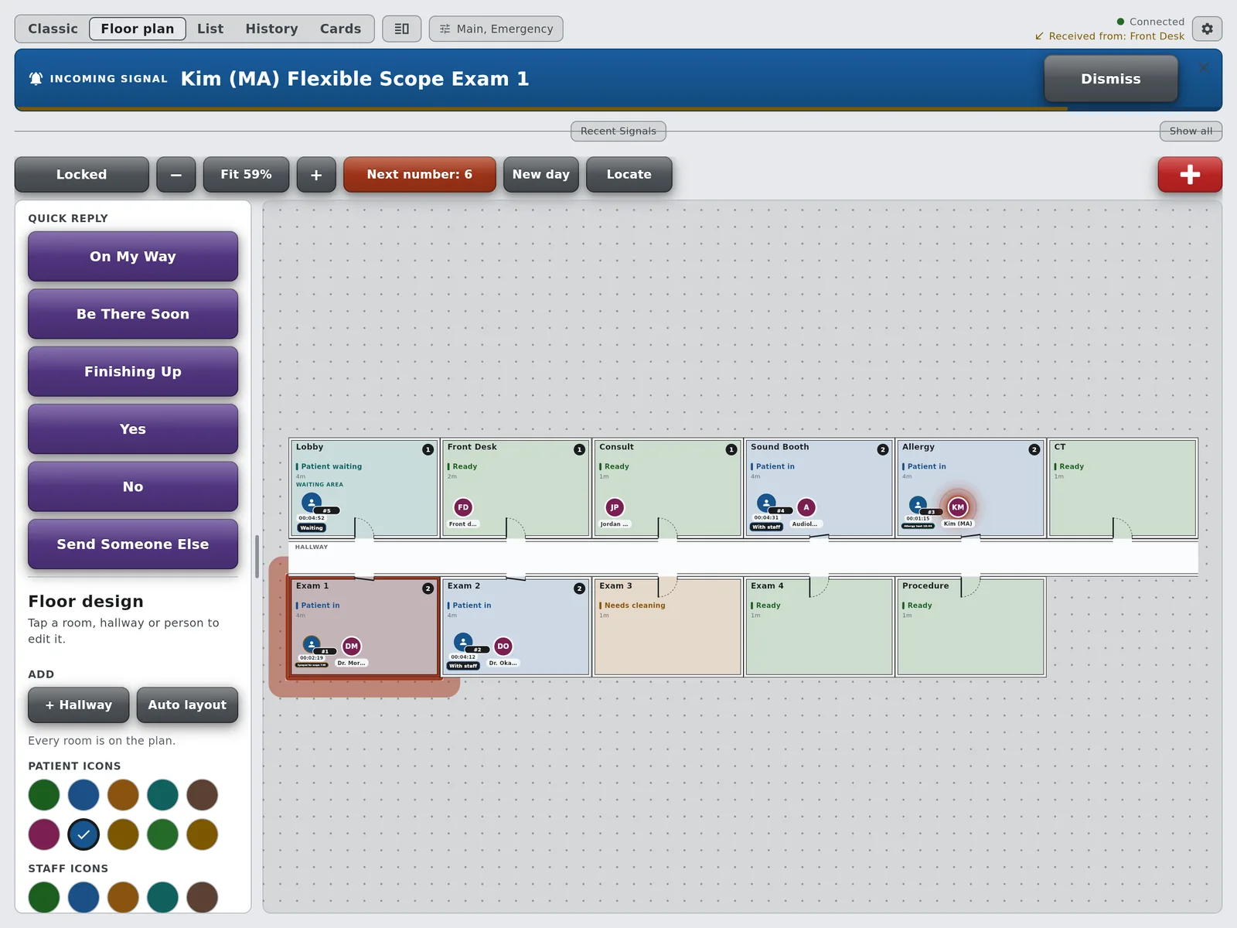Pick the magenta patient icon color

(44, 834)
